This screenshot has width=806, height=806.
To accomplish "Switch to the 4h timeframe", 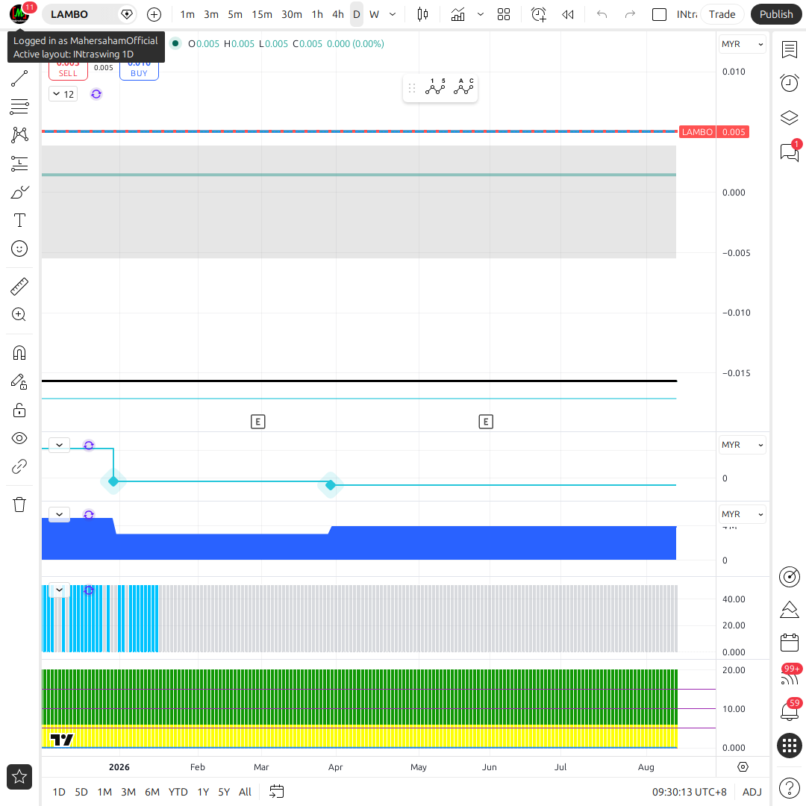I will point(338,14).
